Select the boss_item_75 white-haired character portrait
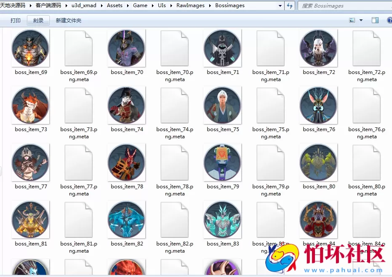The height and width of the screenshot is (277, 392). [x=222, y=105]
